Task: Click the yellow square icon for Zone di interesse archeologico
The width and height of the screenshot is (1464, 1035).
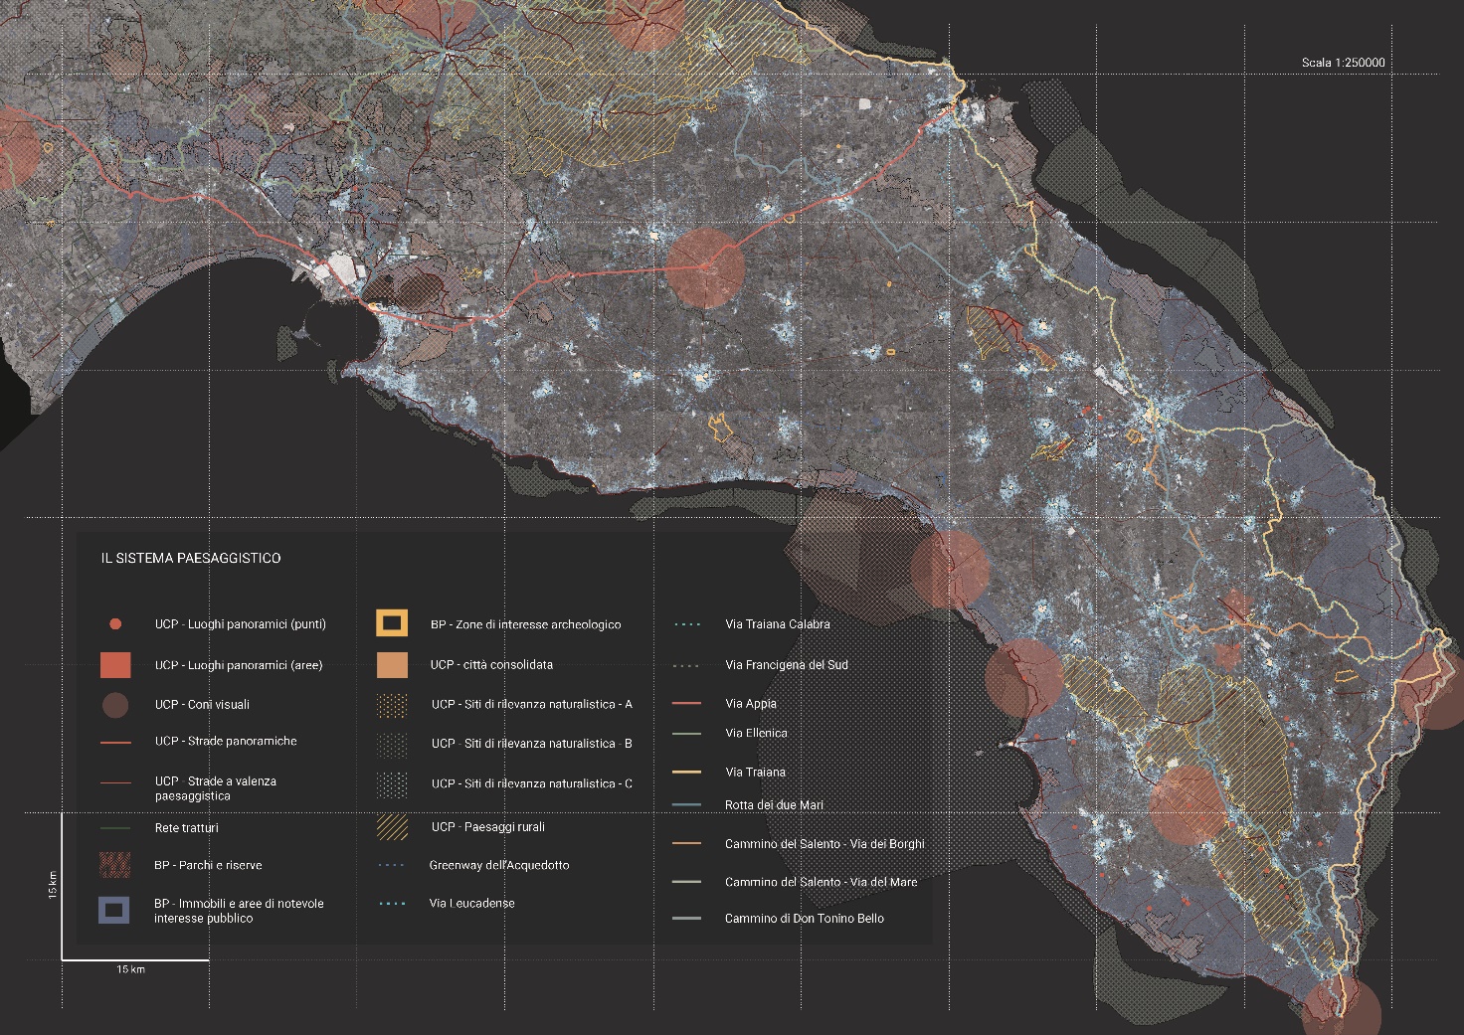Action: tap(392, 623)
